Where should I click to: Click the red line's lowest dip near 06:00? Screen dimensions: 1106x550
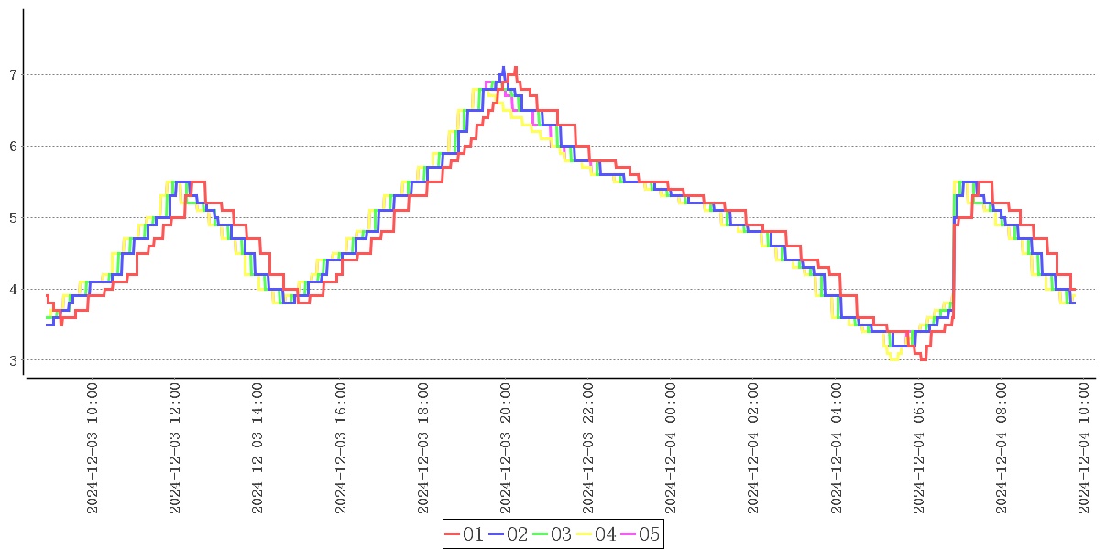click(923, 359)
